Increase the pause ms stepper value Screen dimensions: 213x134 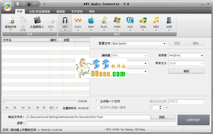point(160,106)
